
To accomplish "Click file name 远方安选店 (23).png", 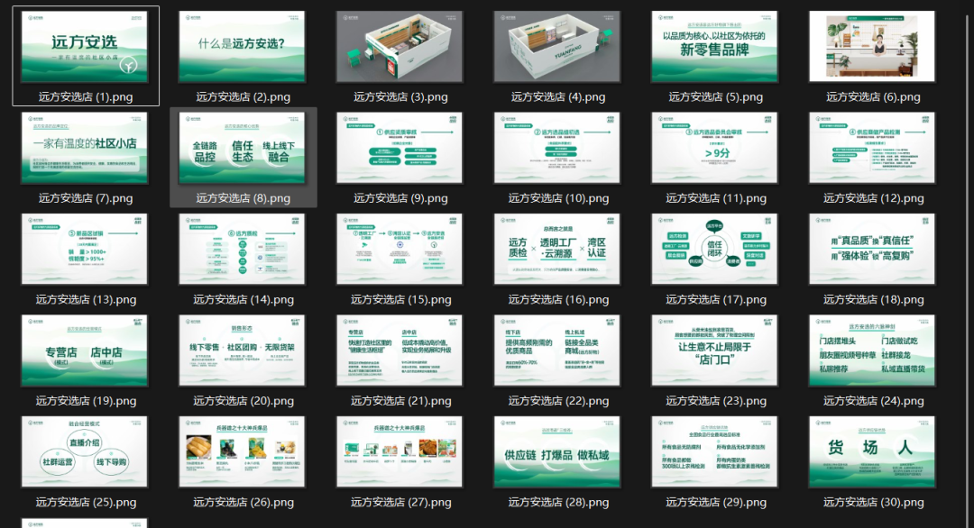I will pos(716,401).
